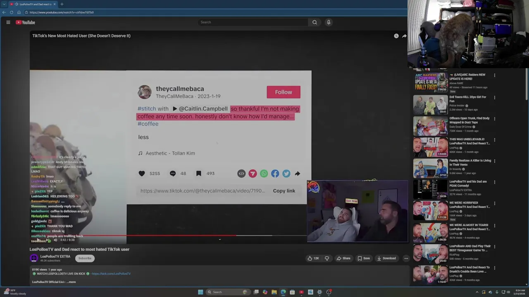The width and height of the screenshot is (529, 297).
Task: Click the heart icon showing 5255 likes
Action: [142, 174]
